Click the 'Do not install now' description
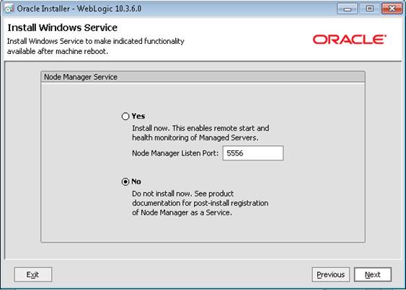406x290 pixels. (200, 203)
